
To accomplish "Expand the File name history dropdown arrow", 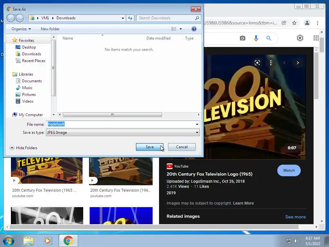I will pyautogui.click(x=197, y=124).
